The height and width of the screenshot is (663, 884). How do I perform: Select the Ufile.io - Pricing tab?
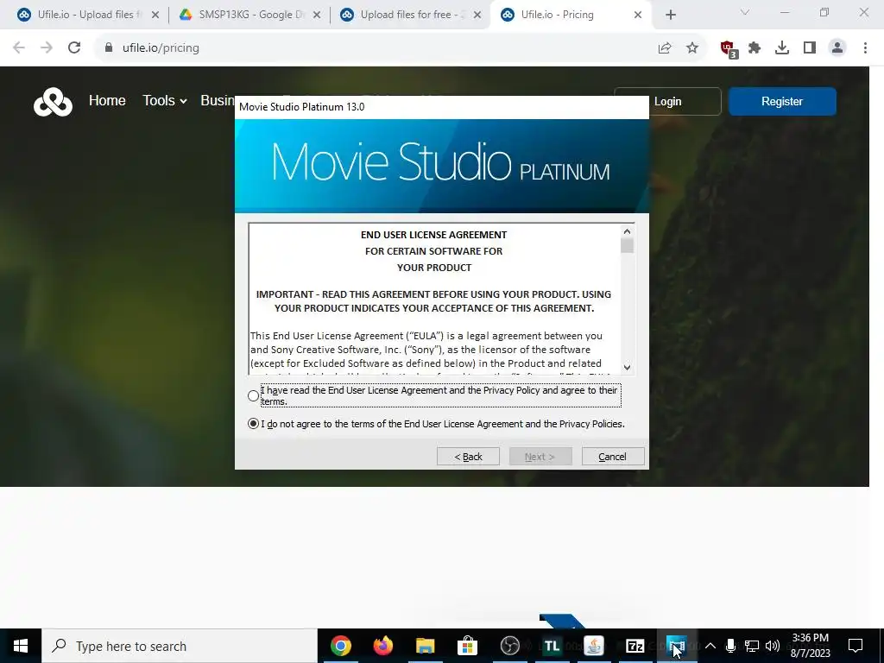[x=570, y=15]
